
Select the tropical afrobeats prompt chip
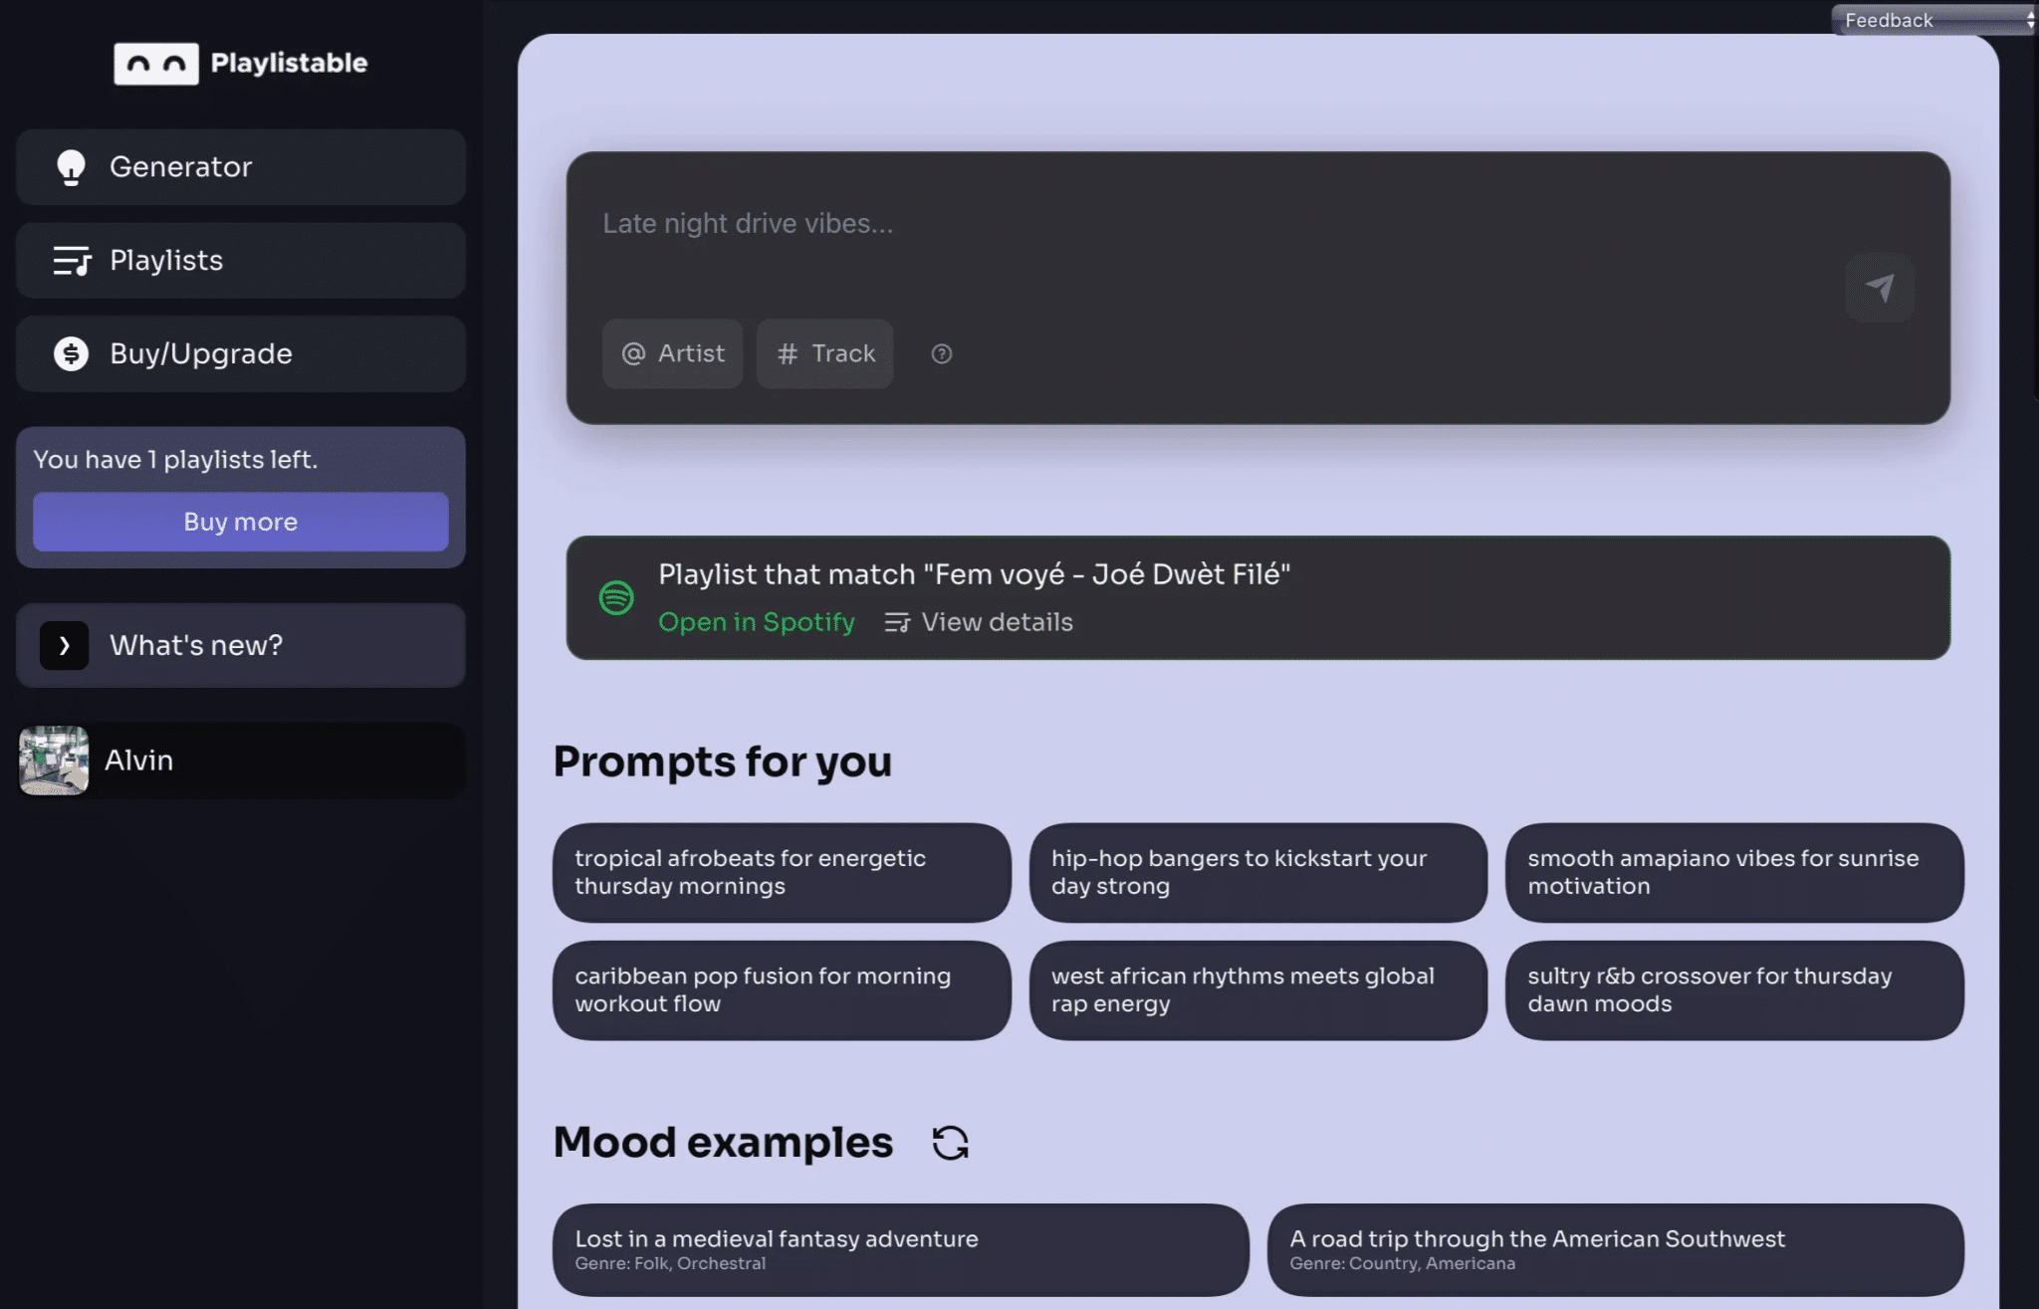click(x=783, y=873)
